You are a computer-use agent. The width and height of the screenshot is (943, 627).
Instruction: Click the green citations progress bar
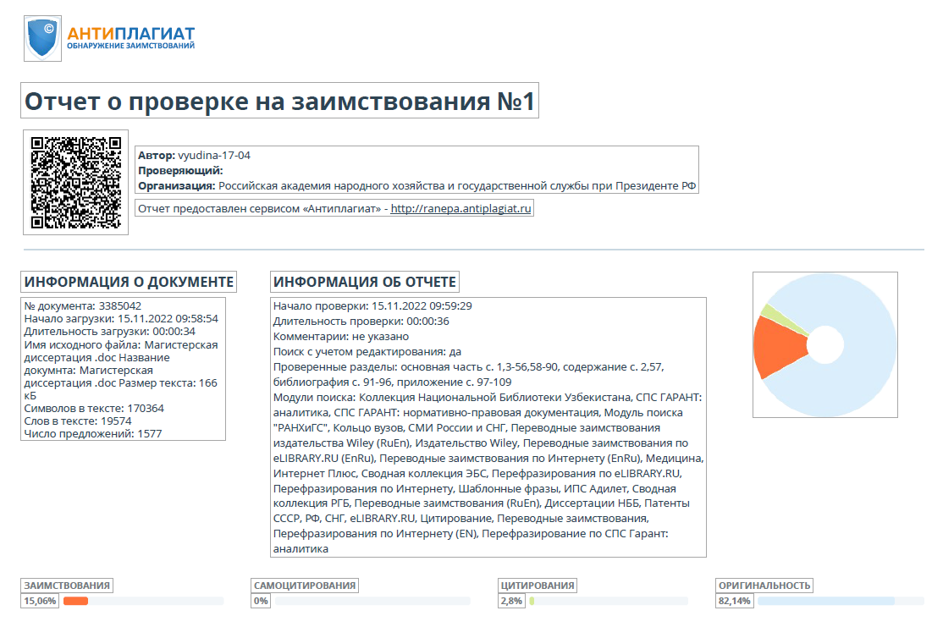click(x=532, y=601)
